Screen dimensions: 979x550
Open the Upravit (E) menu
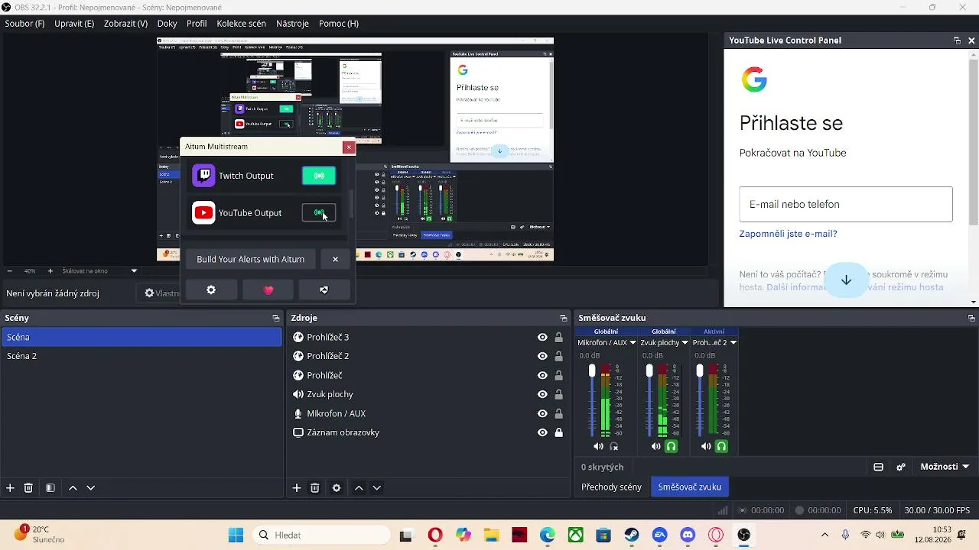74,24
